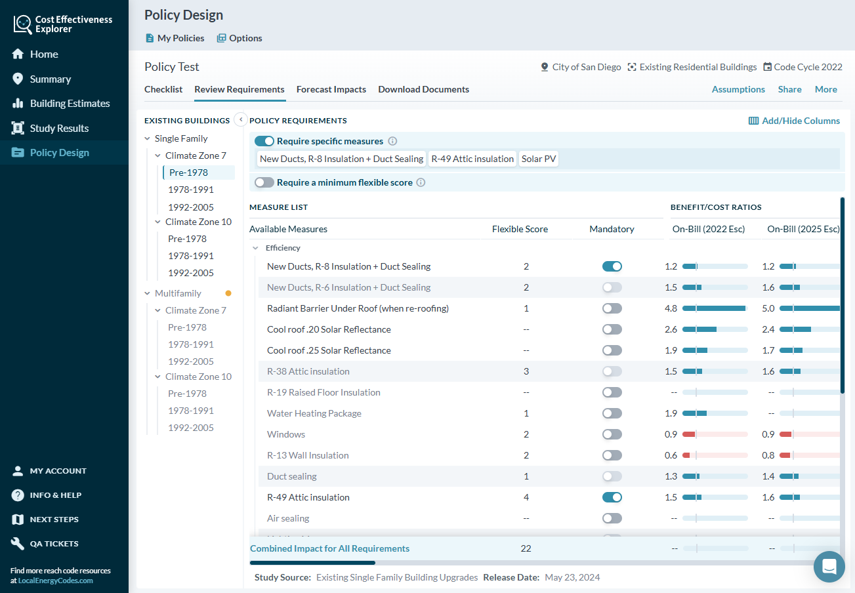Open the Options menu item
The width and height of the screenshot is (855, 593).
click(x=240, y=38)
